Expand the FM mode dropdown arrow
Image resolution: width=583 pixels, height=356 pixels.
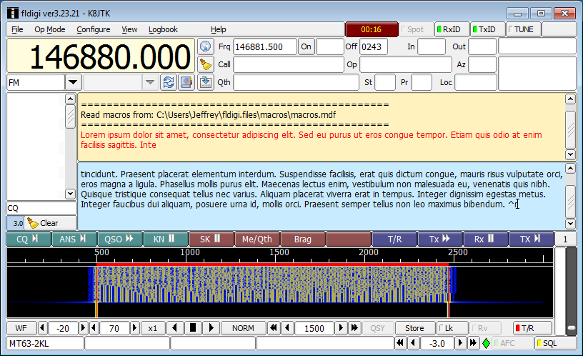click(73, 82)
